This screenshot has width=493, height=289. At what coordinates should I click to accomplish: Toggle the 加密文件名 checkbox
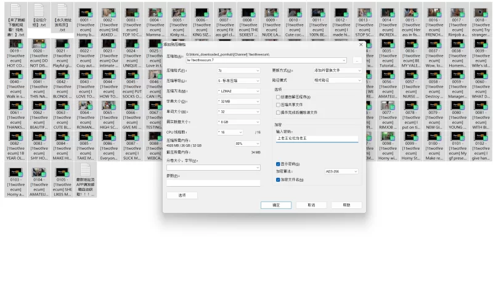[278, 179]
